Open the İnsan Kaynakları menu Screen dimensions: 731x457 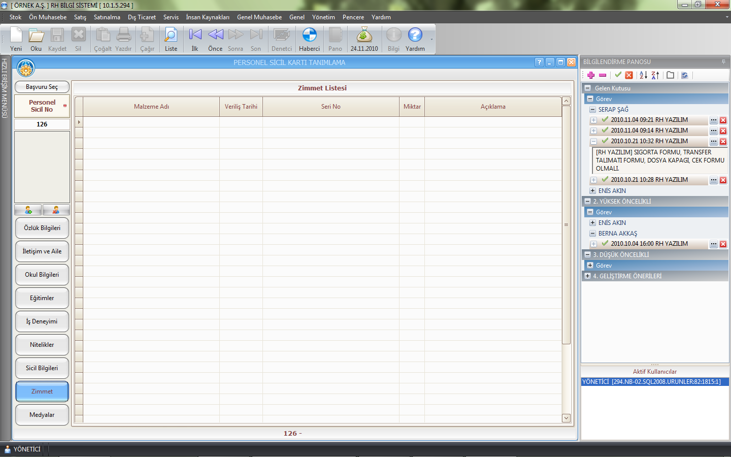click(x=207, y=17)
